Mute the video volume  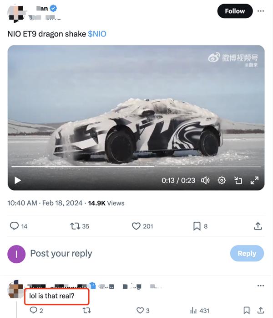(205, 180)
